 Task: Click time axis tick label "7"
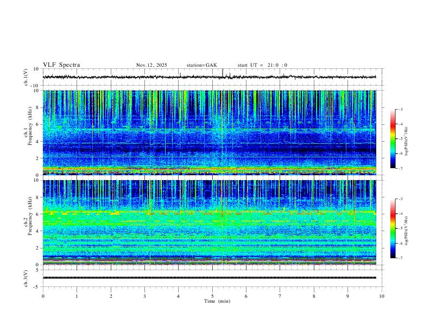280,296
